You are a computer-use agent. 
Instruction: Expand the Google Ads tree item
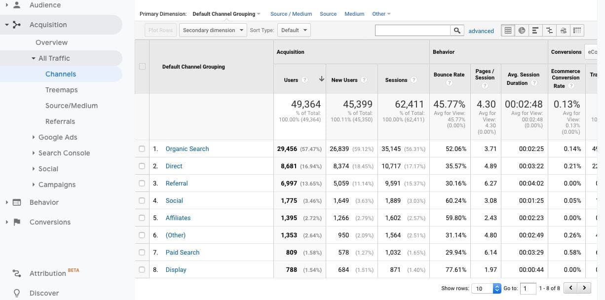[34, 137]
